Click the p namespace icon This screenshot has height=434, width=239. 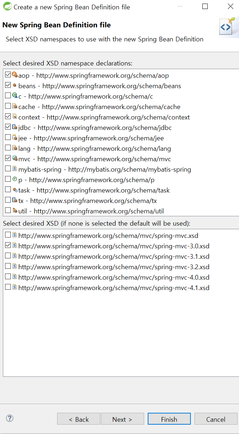(x=15, y=180)
